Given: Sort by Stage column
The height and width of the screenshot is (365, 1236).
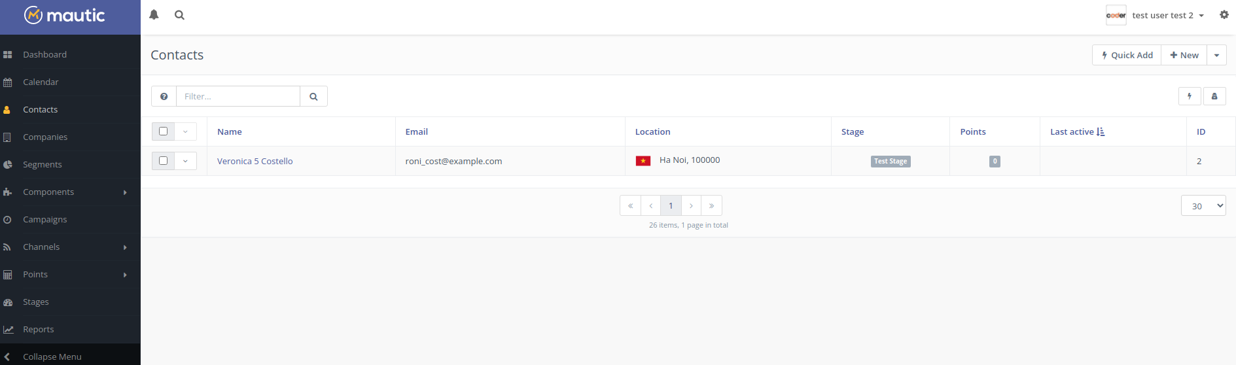Looking at the screenshot, I should click(853, 131).
